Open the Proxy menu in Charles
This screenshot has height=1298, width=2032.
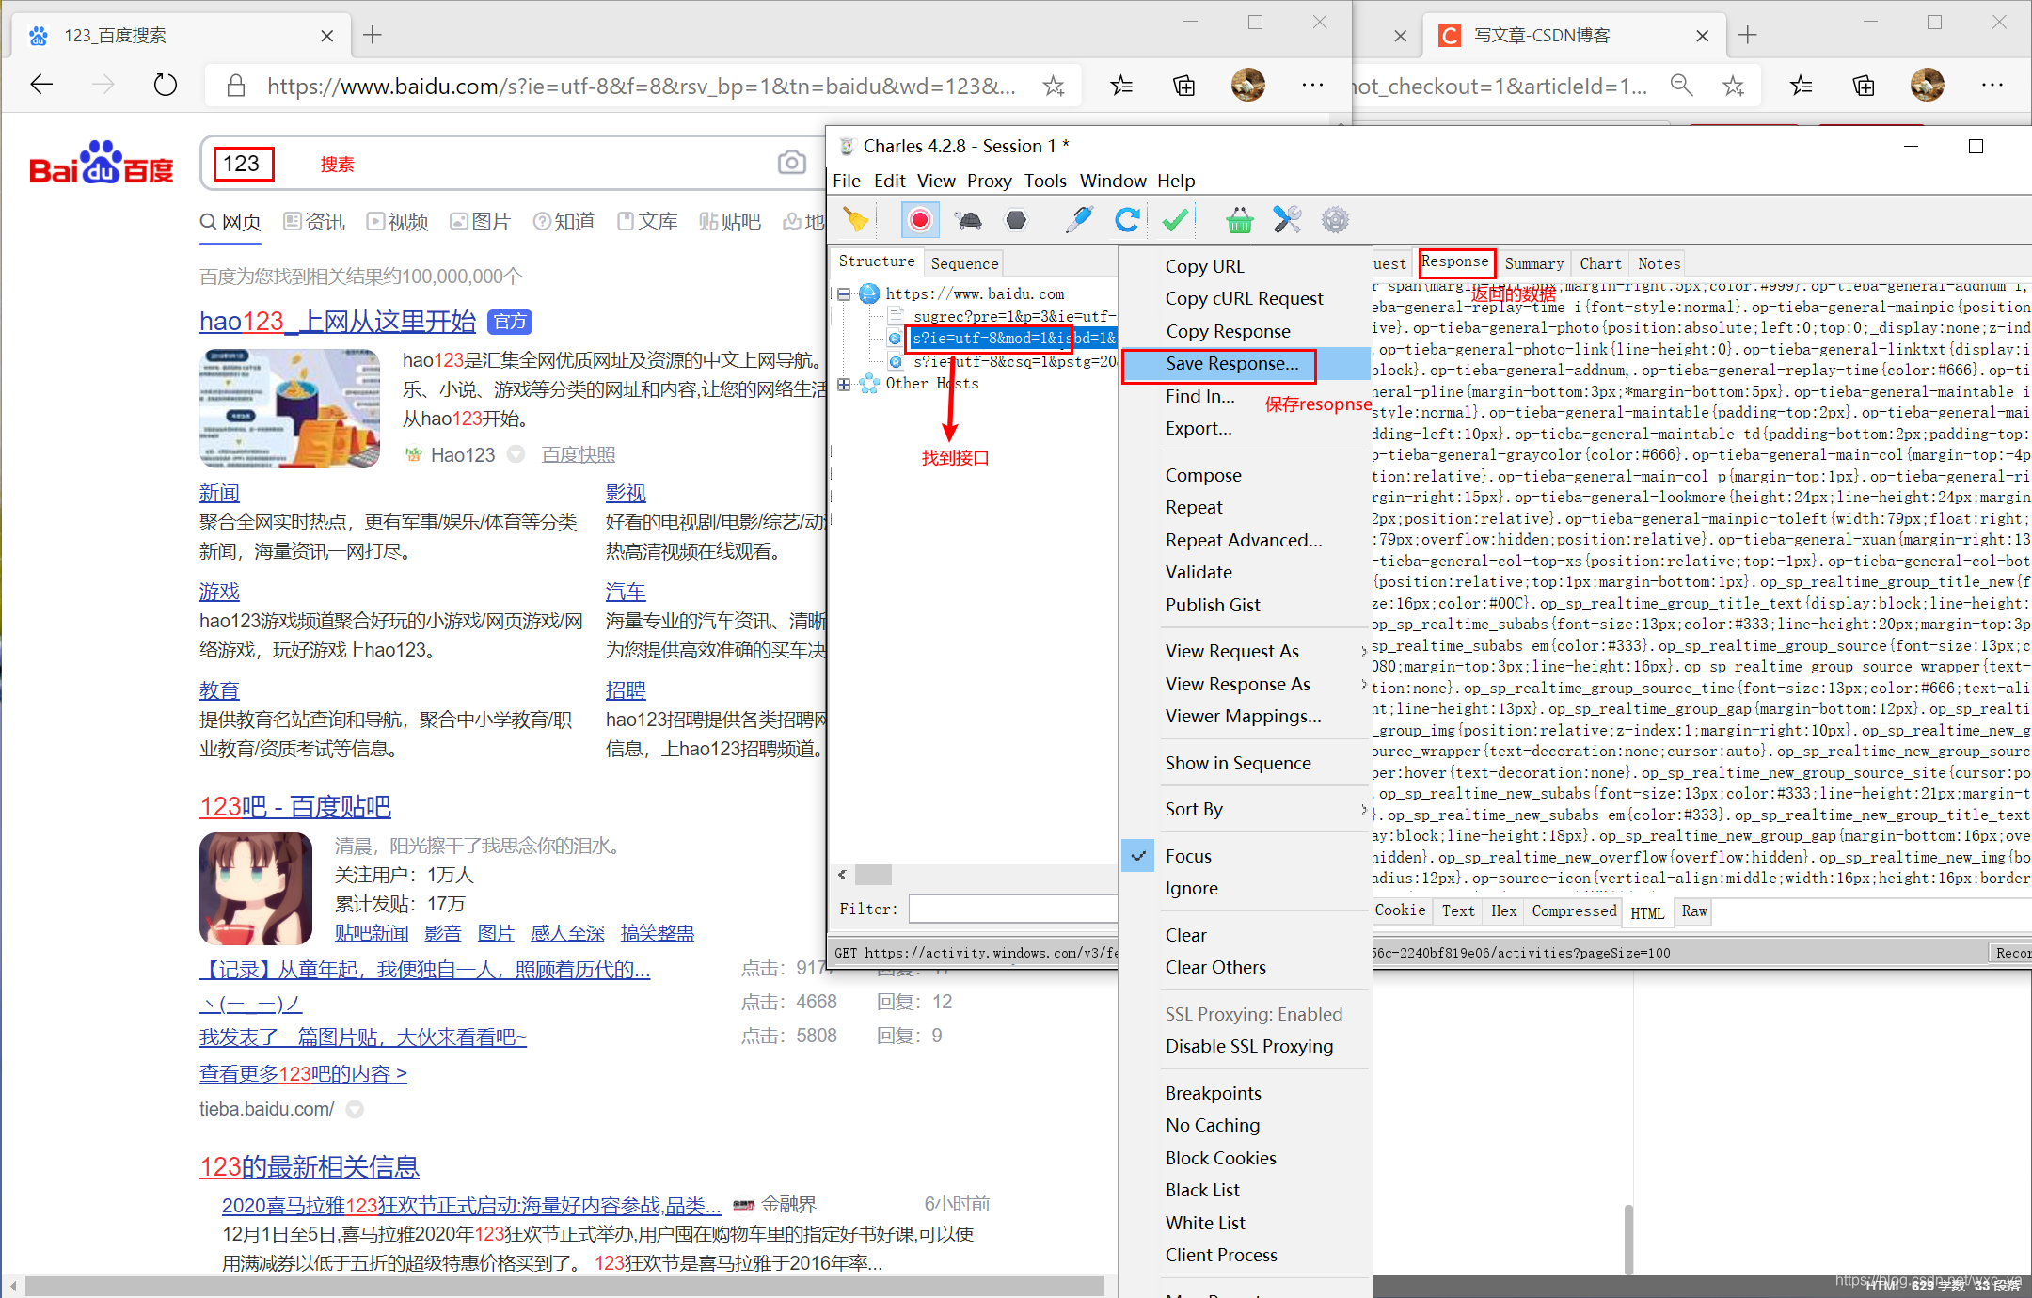click(989, 181)
